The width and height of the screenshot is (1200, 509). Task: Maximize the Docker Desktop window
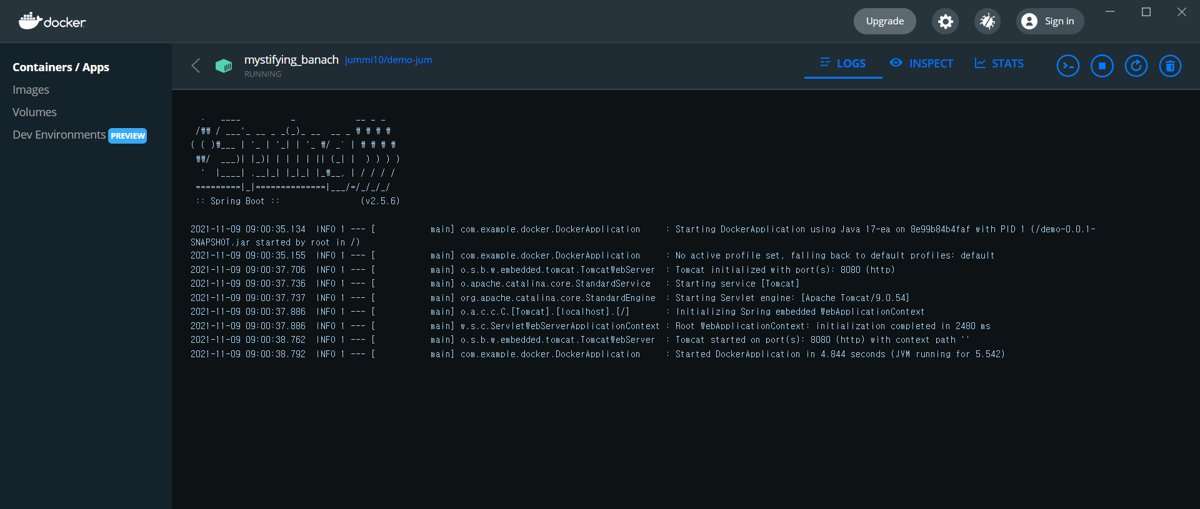1146,12
